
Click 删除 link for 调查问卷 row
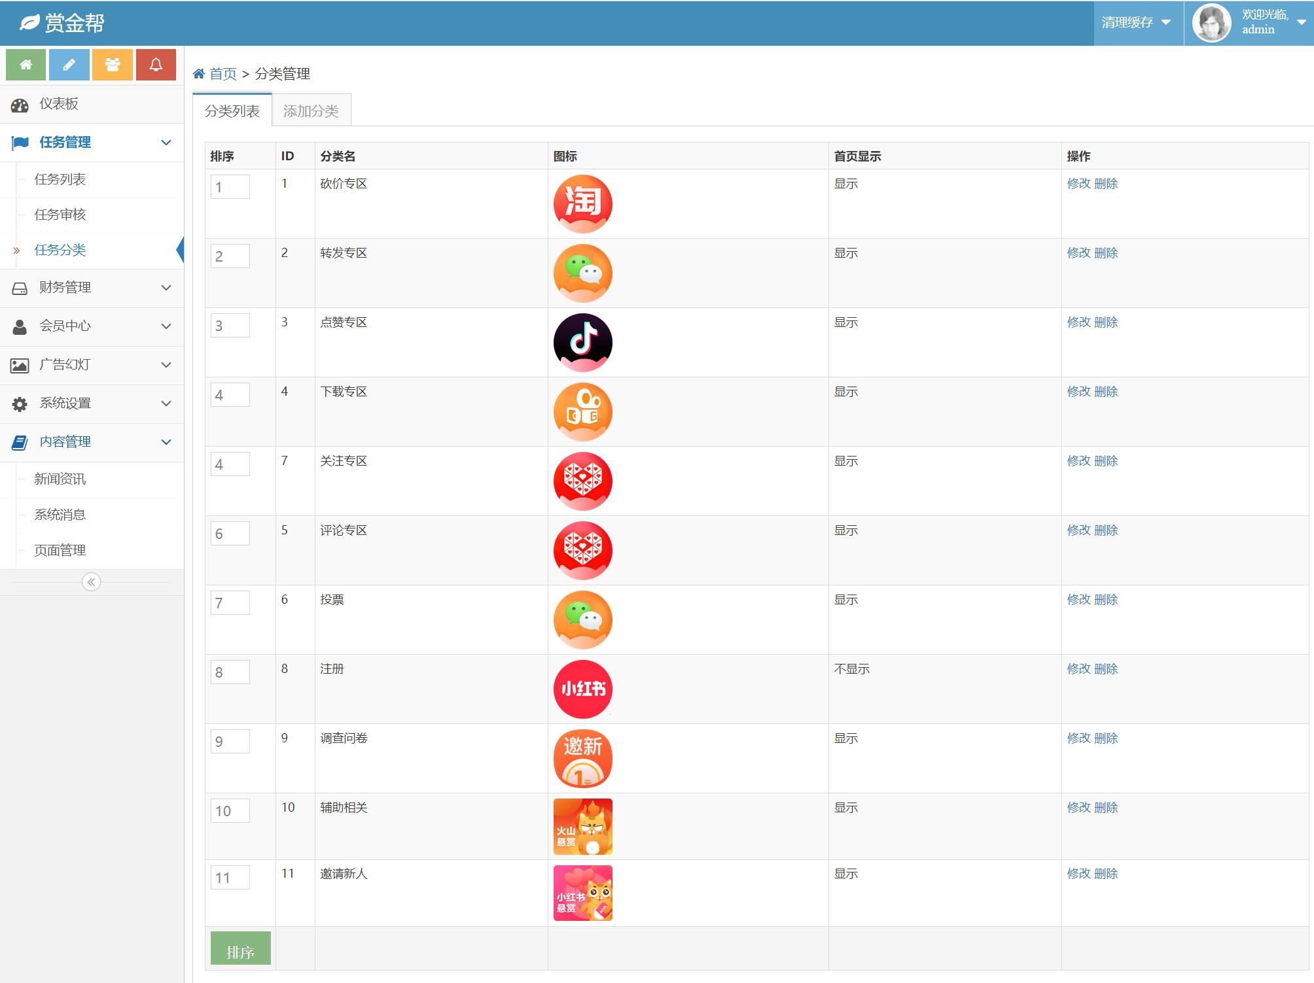[x=1106, y=738]
